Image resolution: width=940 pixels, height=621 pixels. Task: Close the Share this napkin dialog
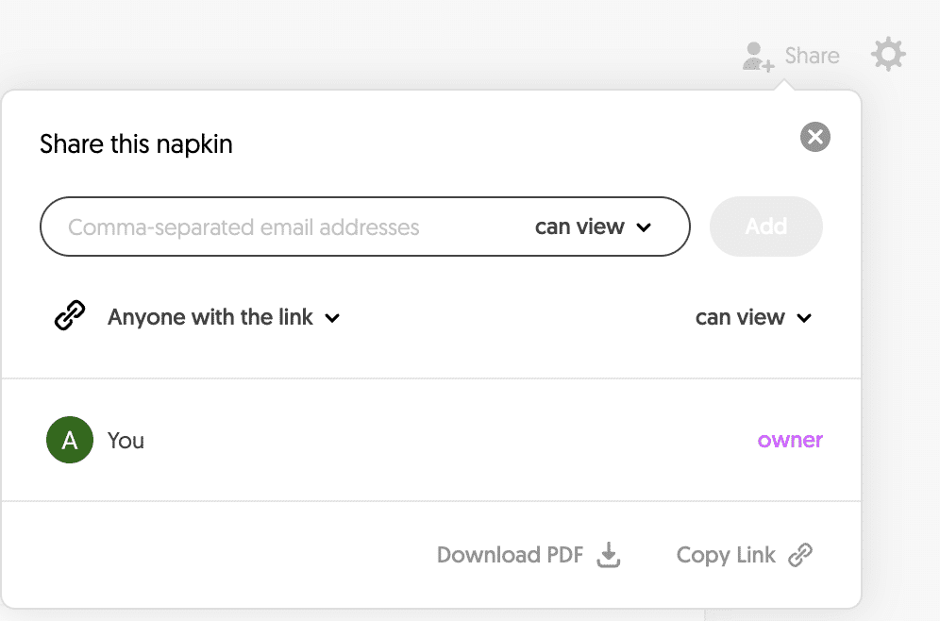point(815,138)
